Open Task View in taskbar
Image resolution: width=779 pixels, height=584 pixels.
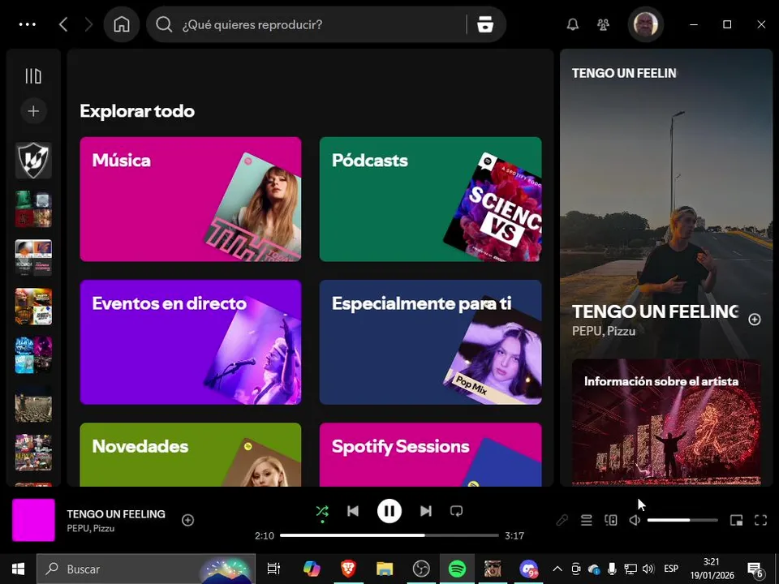pyautogui.click(x=273, y=569)
